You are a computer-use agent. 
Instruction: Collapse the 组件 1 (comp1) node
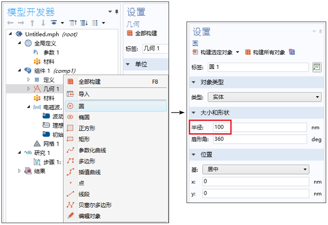pyautogui.click(x=19, y=70)
